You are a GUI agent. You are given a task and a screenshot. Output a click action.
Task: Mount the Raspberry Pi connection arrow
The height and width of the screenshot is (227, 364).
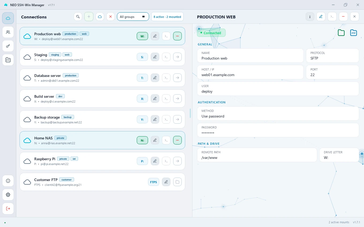click(177, 161)
